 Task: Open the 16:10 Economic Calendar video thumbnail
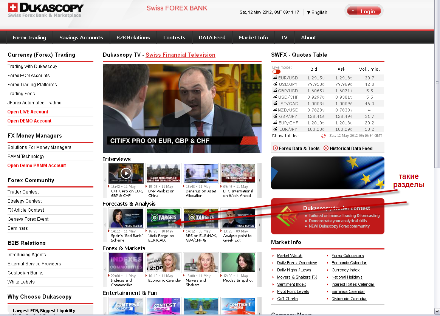pos(163,262)
